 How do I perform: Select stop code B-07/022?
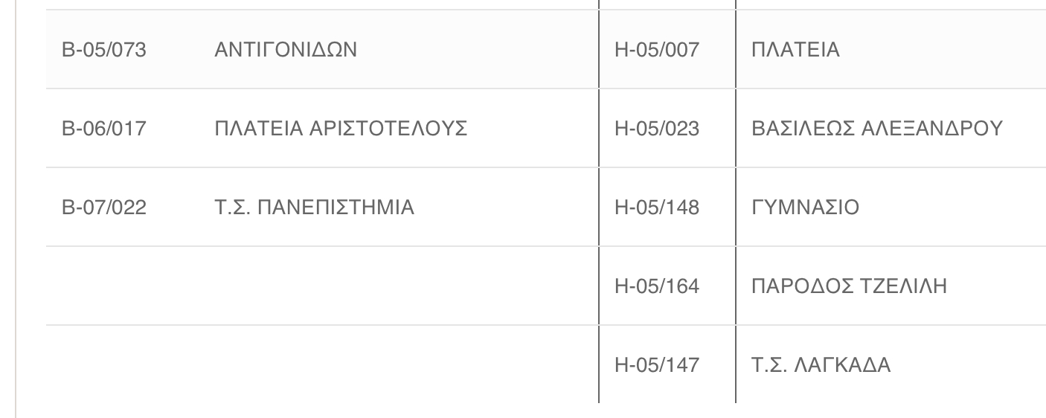click(103, 208)
